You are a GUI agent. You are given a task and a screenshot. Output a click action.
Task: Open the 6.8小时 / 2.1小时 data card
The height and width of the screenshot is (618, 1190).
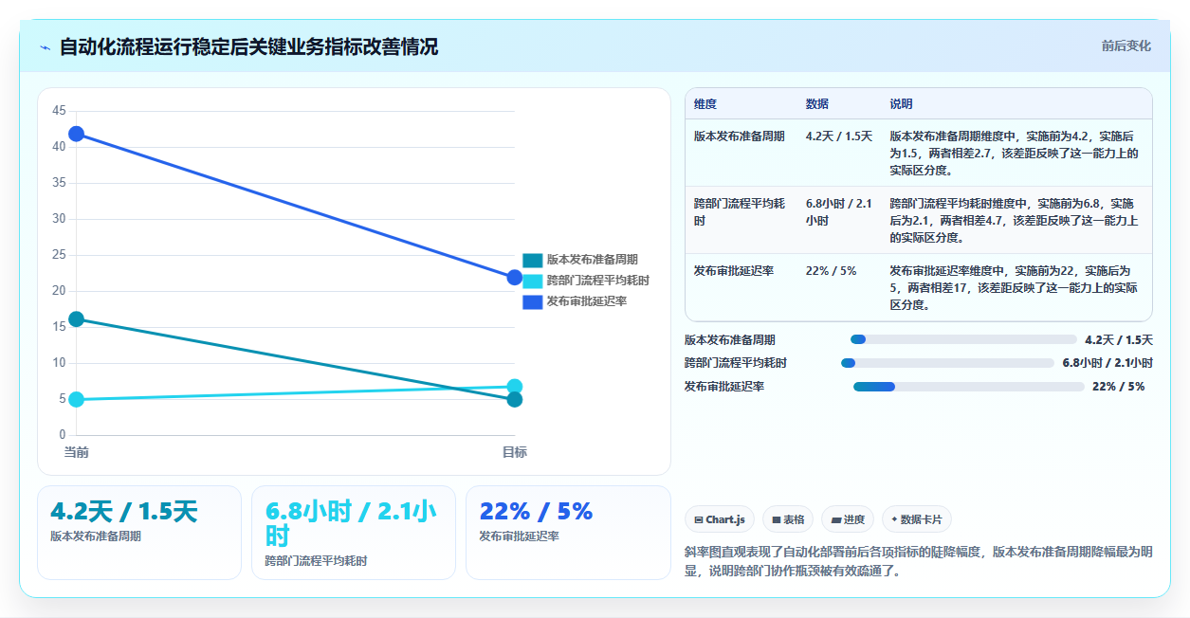click(x=354, y=532)
